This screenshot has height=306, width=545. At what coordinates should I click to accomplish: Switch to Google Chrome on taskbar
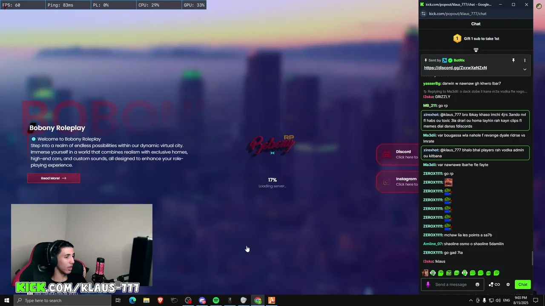[x=258, y=300]
